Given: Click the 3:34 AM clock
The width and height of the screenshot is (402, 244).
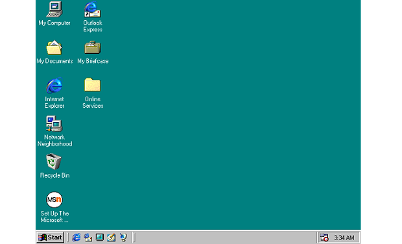Looking at the screenshot, I should click(344, 238).
